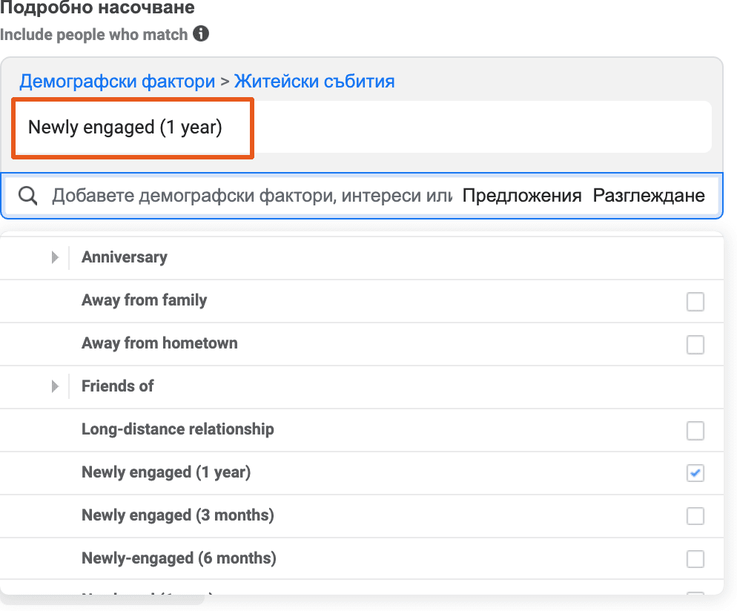Click the demographics search input field
737x611 pixels.
245,195
